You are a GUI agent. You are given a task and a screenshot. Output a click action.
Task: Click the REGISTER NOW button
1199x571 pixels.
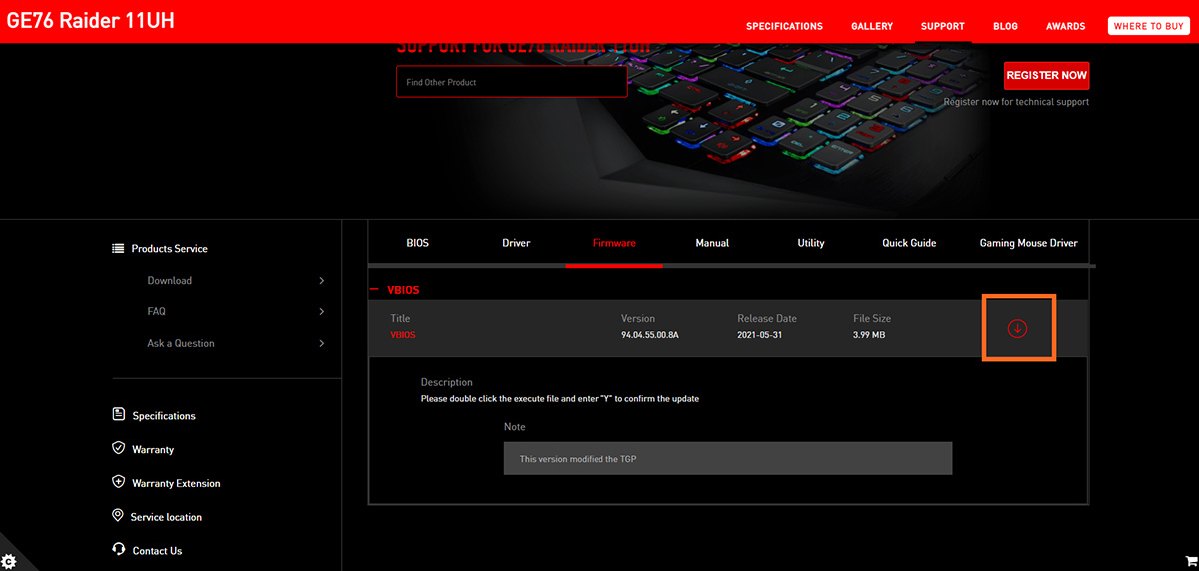click(x=1046, y=75)
